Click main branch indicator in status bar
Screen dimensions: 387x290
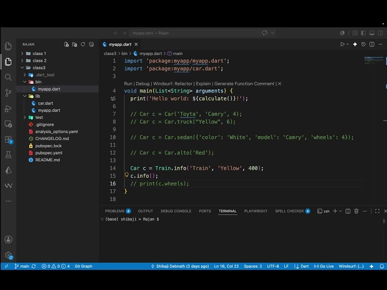point(22,266)
